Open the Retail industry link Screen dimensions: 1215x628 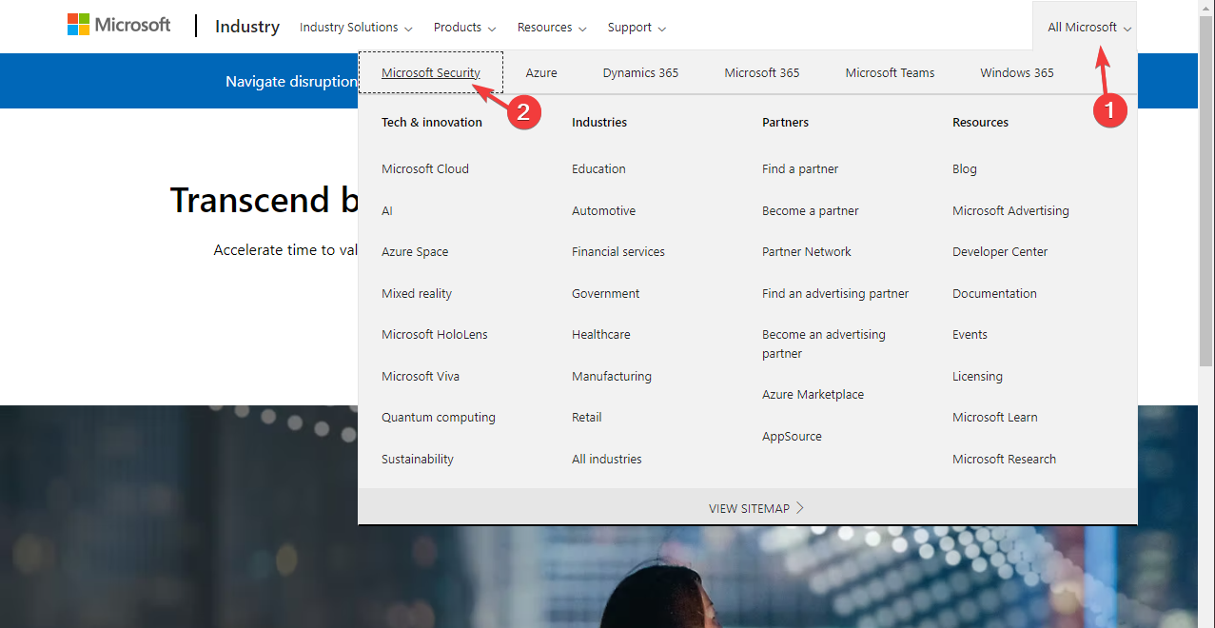pos(587,418)
